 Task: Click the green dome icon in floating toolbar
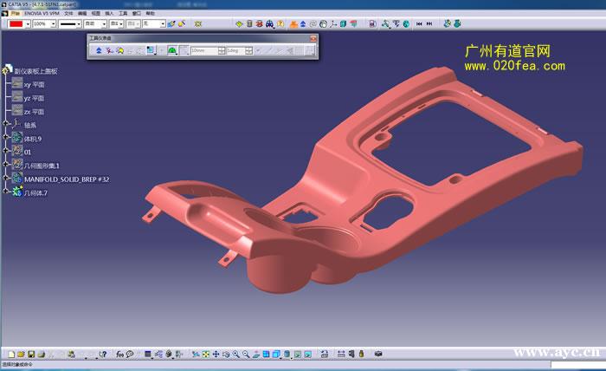172,50
